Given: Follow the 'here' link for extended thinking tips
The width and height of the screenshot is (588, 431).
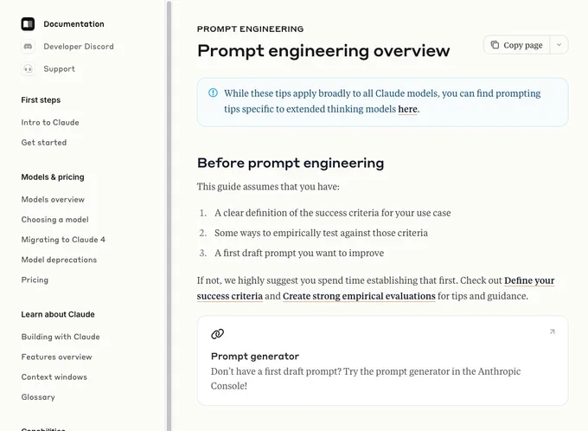Looking at the screenshot, I should (407, 109).
